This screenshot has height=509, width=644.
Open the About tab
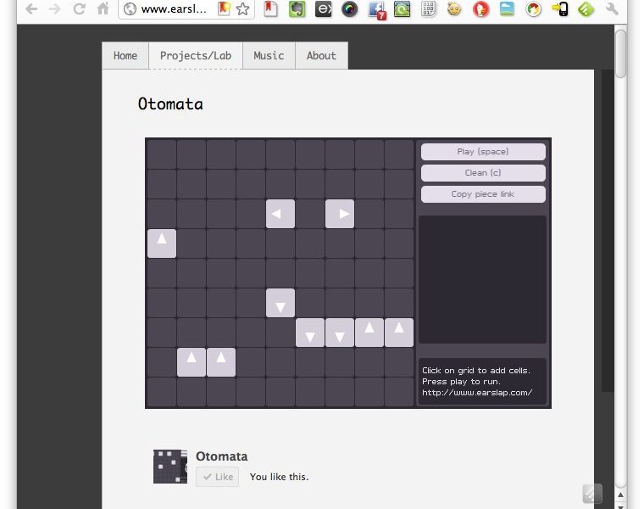pos(321,56)
